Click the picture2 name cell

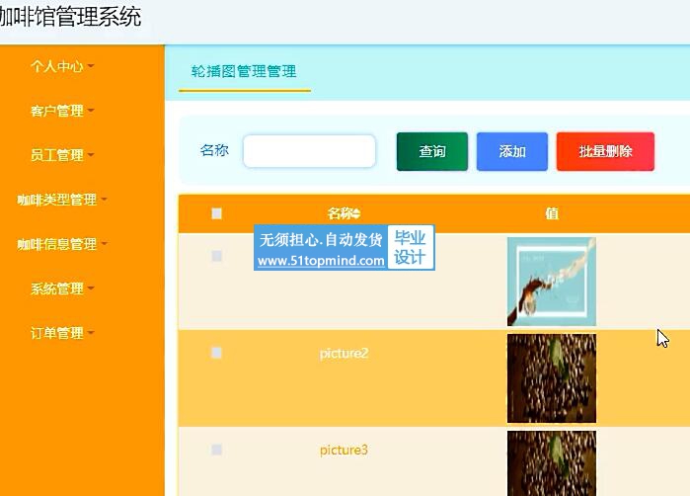click(x=344, y=354)
